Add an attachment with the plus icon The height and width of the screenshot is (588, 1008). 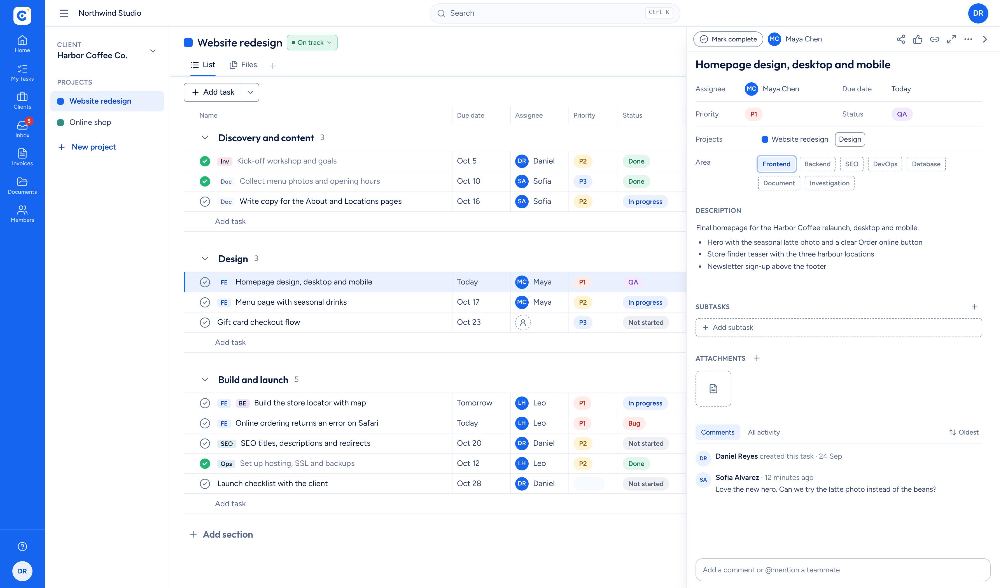(x=757, y=358)
